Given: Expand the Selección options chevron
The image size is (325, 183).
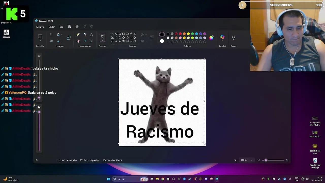Looking at the screenshot, I should (x=40, y=41).
